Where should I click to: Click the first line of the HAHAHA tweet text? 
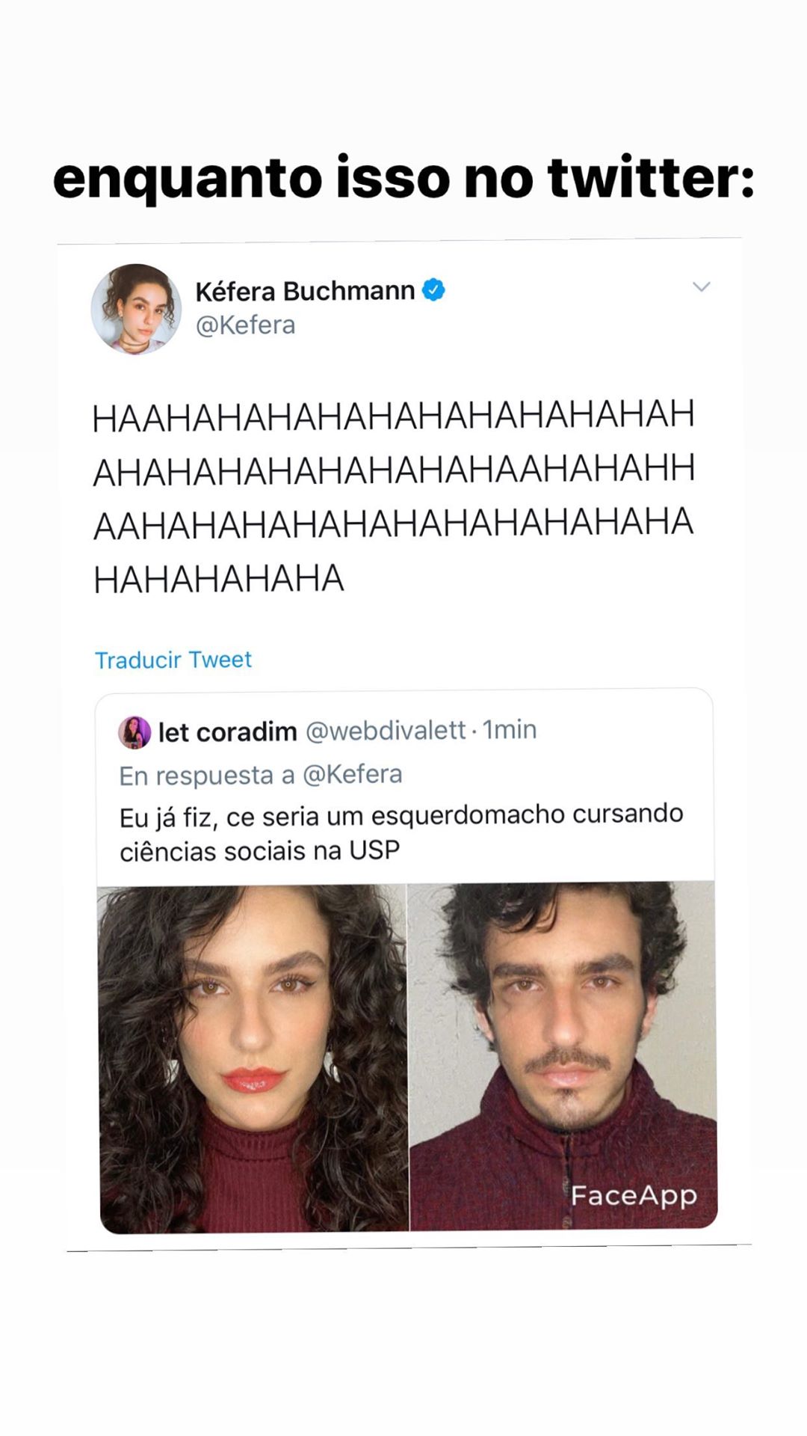coord(393,415)
